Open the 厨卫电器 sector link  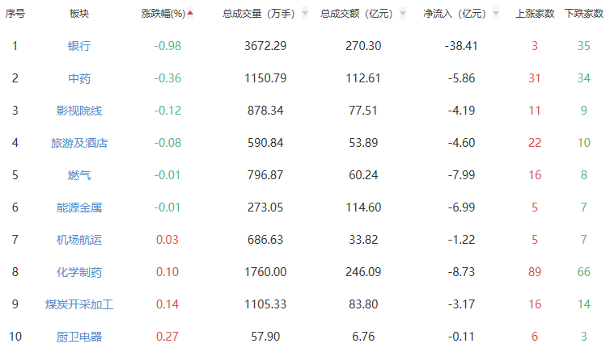click(x=79, y=337)
